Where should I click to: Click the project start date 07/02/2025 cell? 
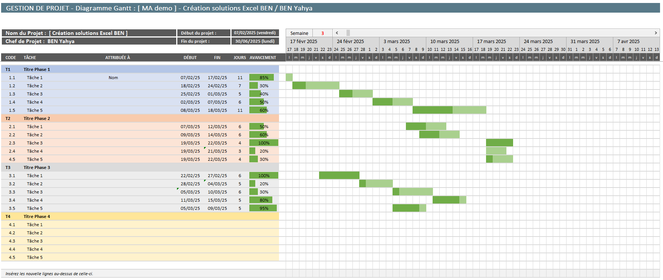[255, 33]
